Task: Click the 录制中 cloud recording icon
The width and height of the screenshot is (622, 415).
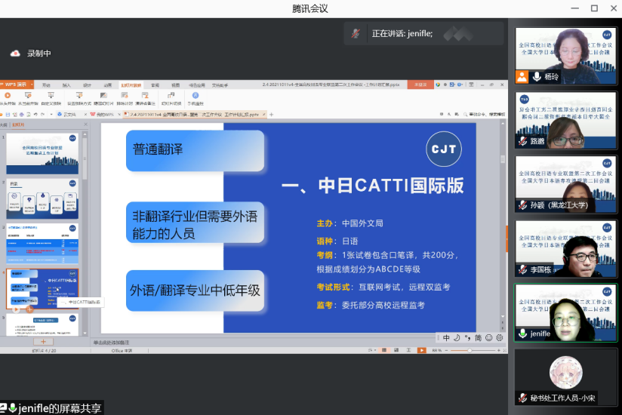Action: tap(15, 54)
